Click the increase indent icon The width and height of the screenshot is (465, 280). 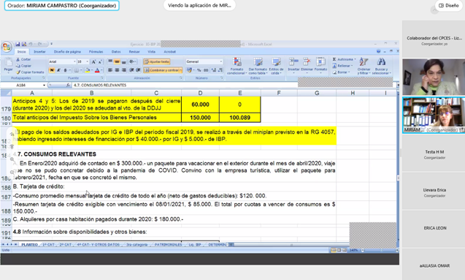point(138,70)
